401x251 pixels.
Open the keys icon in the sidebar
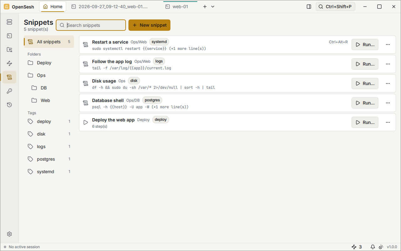(9, 91)
